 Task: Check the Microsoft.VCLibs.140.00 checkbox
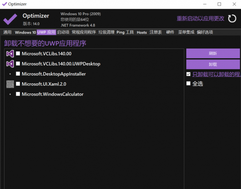(x=18, y=53)
